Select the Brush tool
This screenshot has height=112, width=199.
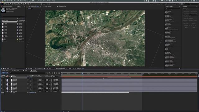21,4
